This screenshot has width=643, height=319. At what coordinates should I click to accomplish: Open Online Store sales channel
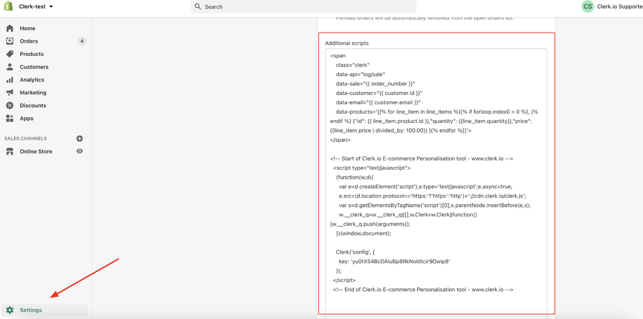pyautogui.click(x=36, y=151)
